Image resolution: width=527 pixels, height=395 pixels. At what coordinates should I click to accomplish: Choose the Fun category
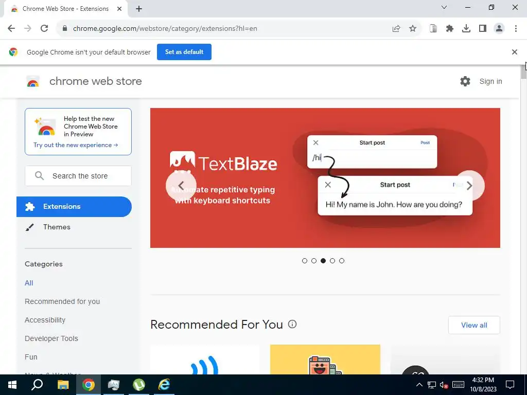tap(31, 357)
